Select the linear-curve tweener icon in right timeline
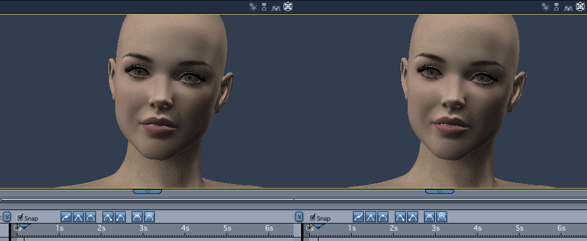 pos(358,217)
